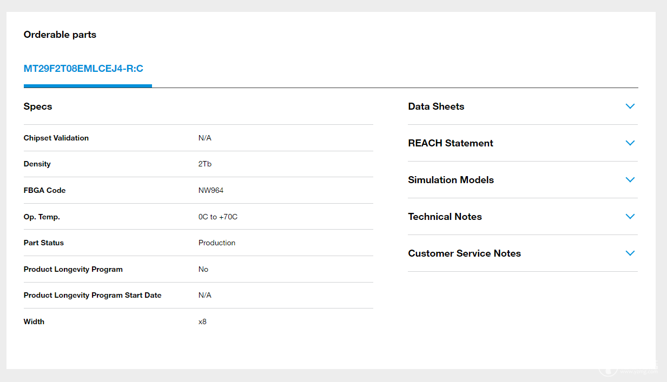Expand the Customer Service Notes chevron
Screen dimensions: 667x382
pyautogui.click(x=630, y=253)
